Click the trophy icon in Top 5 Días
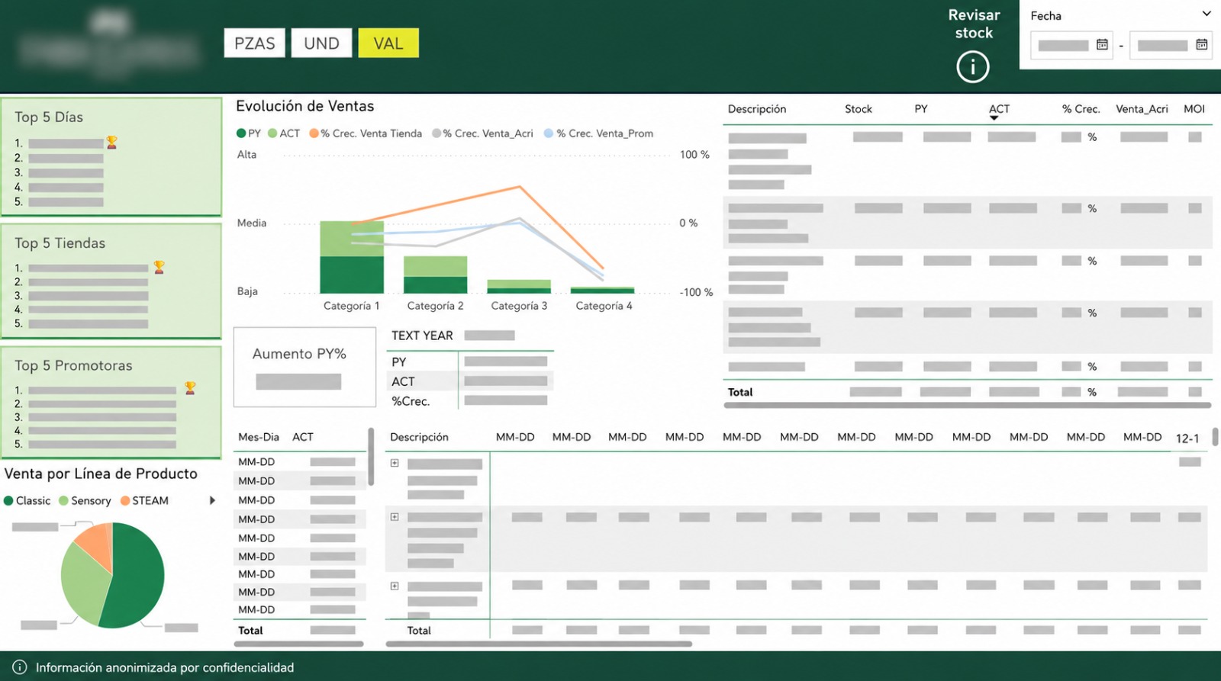 click(112, 142)
